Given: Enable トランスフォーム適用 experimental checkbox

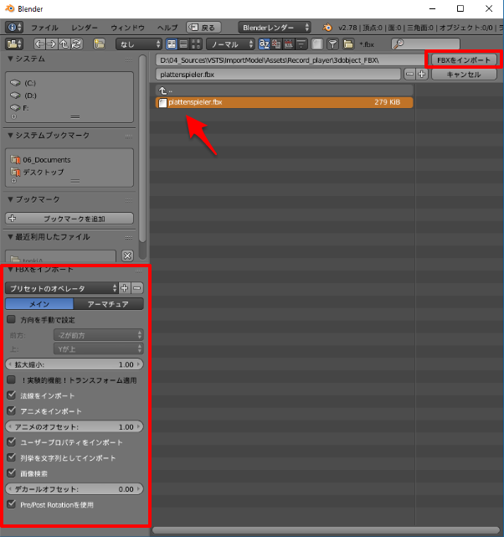Looking at the screenshot, I should (x=11, y=380).
